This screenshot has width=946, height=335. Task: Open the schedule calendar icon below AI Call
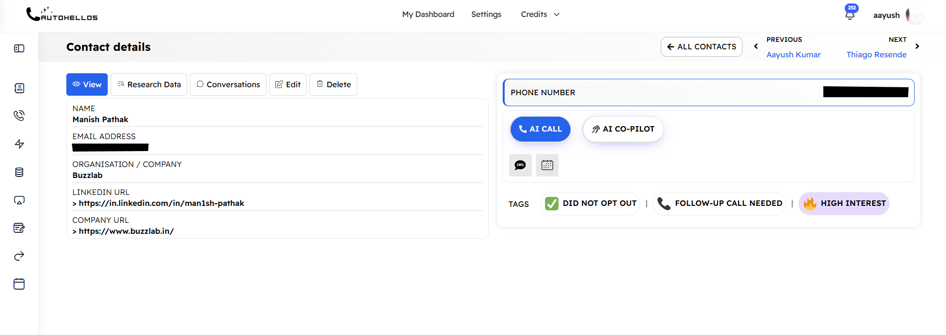(x=547, y=165)
